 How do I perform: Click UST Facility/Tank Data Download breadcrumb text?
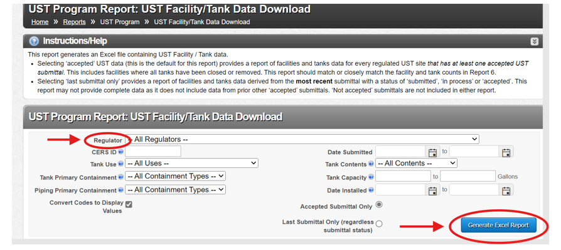[x=202, y=22]
